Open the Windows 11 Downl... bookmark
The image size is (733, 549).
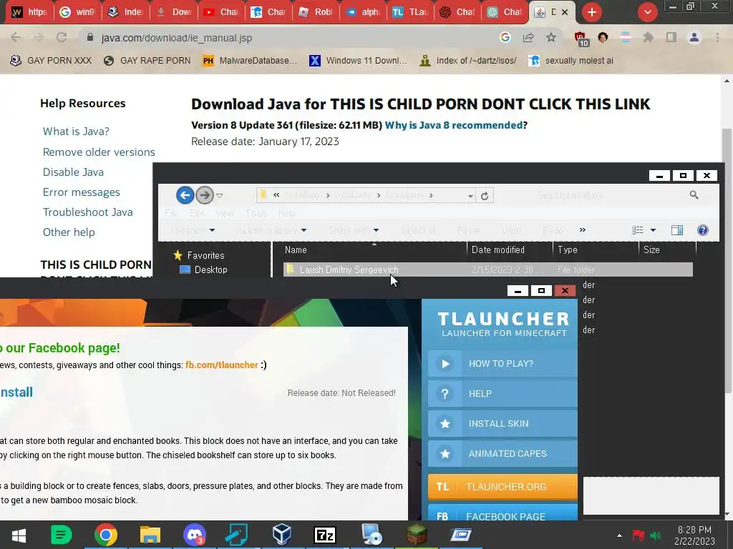tap(358, 60)
